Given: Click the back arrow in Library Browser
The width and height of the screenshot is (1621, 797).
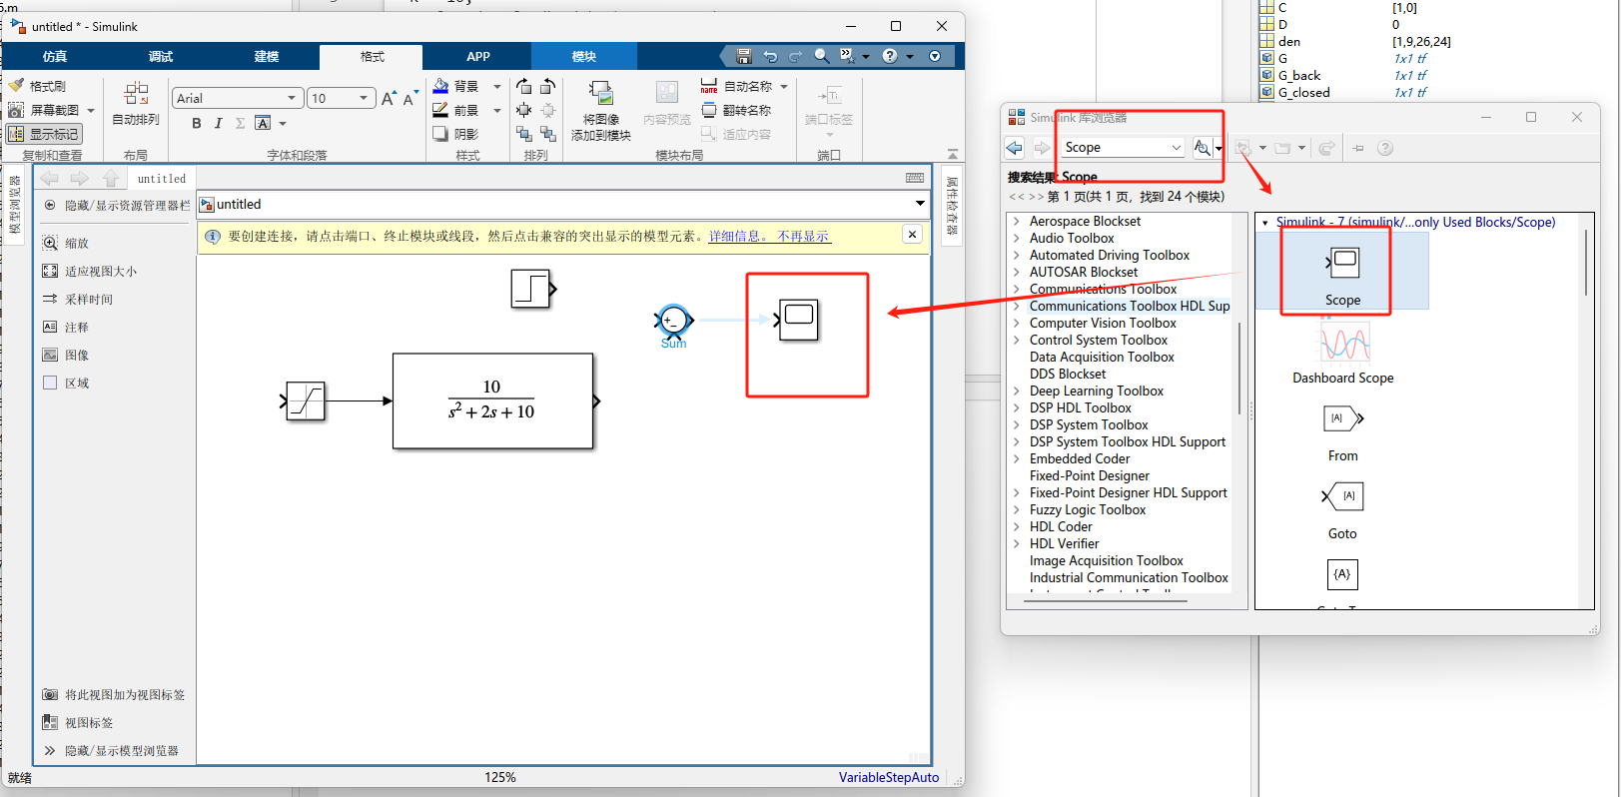Looking at the screenshot, I should click(x=1015, y=148).
